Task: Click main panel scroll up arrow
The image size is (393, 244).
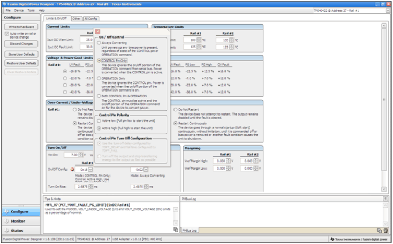Action: (384, 26)
